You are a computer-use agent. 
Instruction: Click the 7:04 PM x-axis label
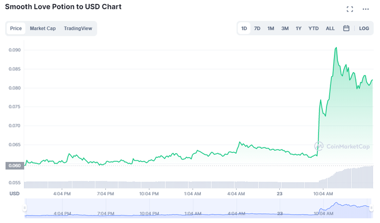tap(105, 194)
